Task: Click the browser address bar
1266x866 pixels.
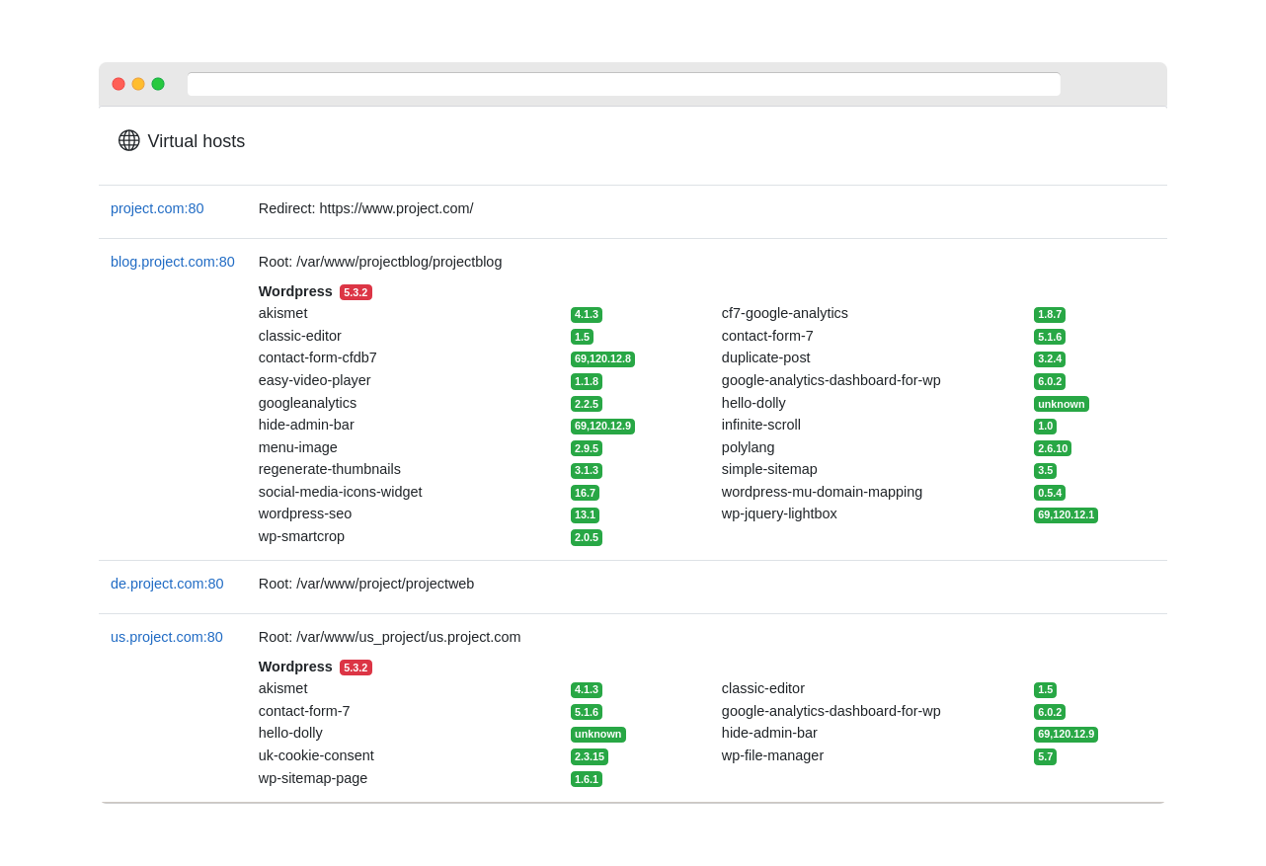Action: pos(624,84)
